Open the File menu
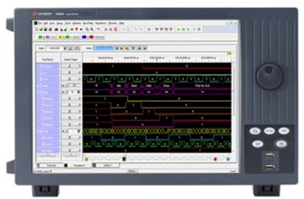 40,23
